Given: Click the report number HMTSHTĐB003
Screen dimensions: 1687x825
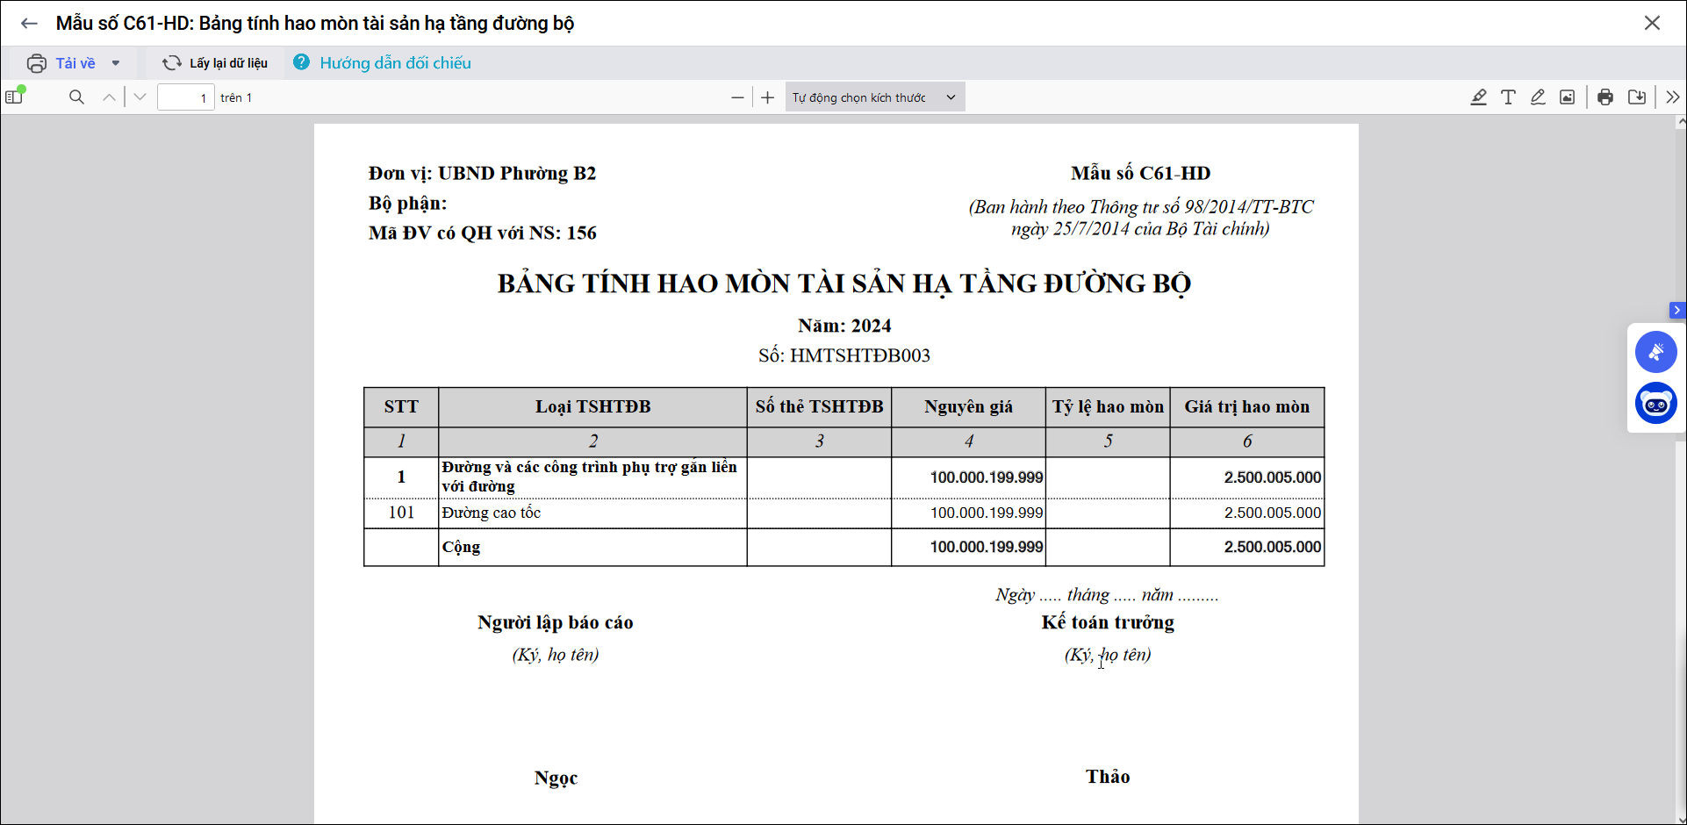Looking at the screenshot, I should (x=860, y=355).
